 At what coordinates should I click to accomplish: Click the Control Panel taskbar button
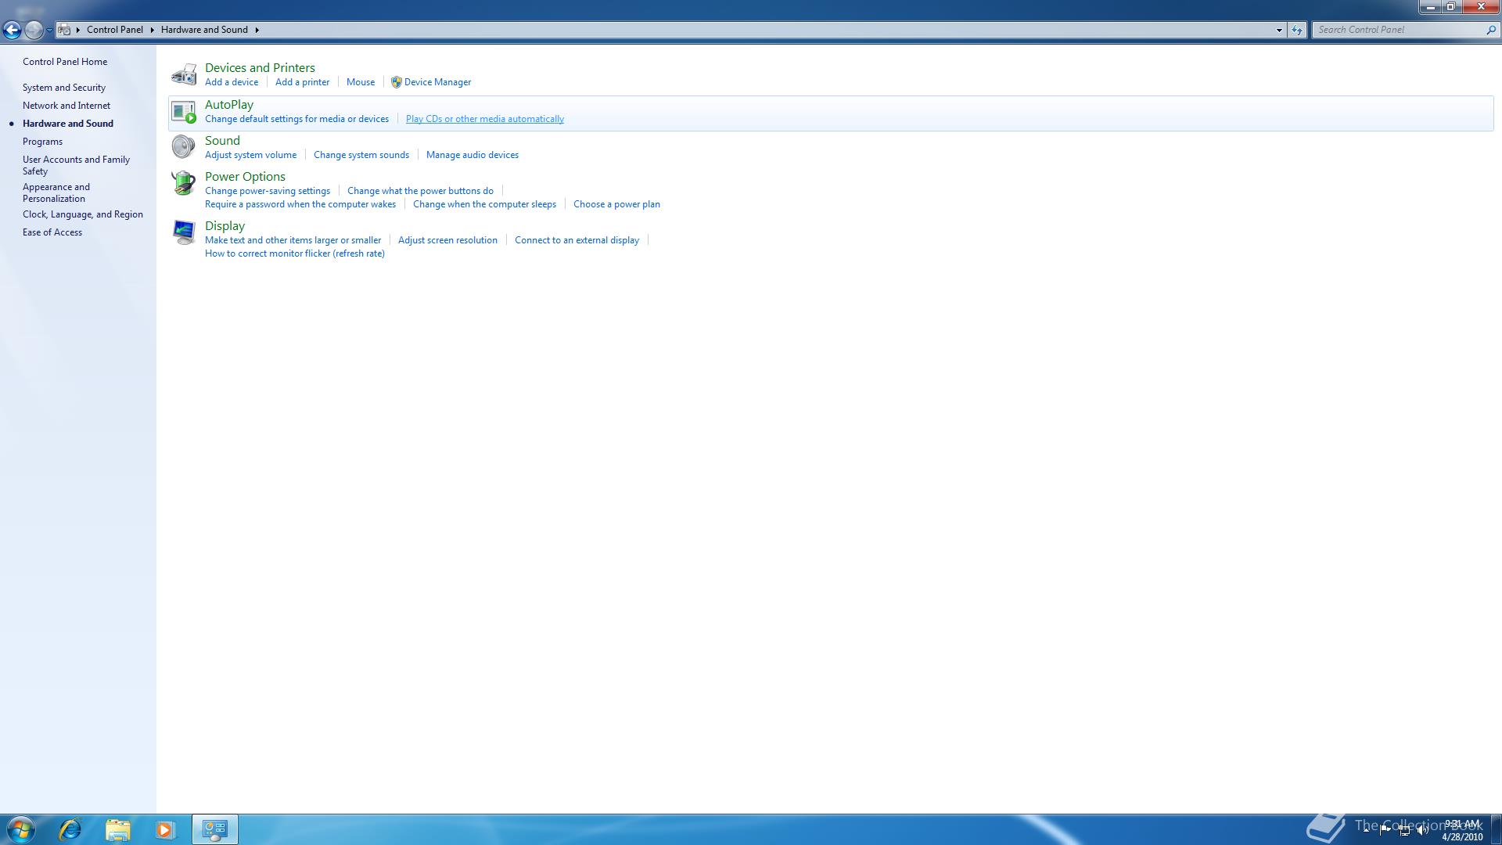215,829
